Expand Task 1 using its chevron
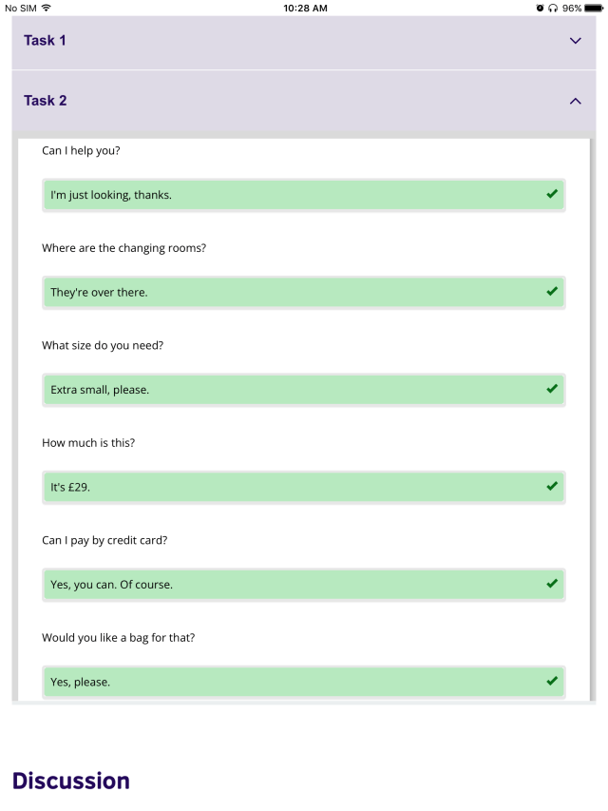Image resolution: width=608 pixels, height=811 pixels. (575, 41)
